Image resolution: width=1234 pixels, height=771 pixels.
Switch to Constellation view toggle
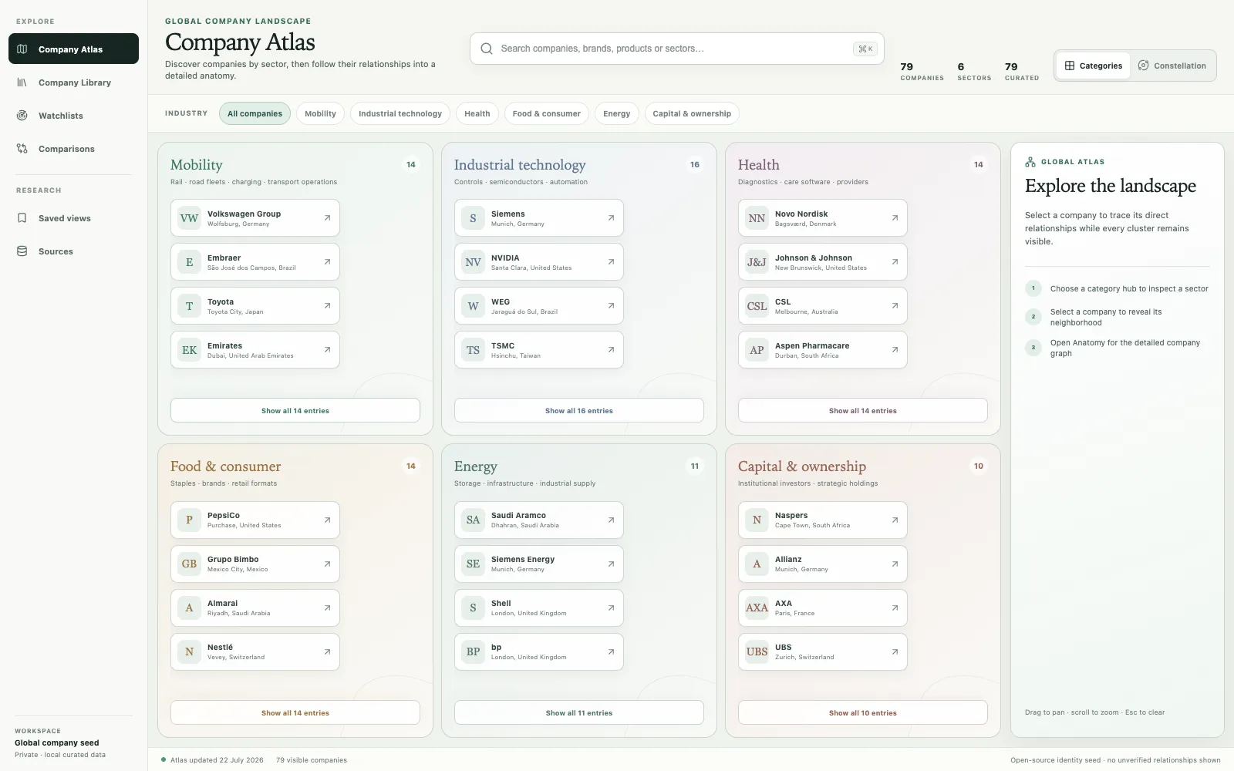coord(1172,66)
